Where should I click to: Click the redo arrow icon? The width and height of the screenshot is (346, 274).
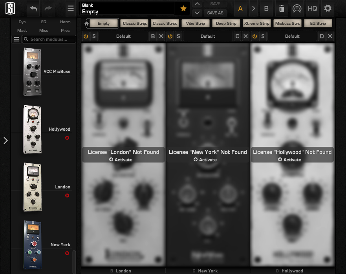[x=48, y=8]
